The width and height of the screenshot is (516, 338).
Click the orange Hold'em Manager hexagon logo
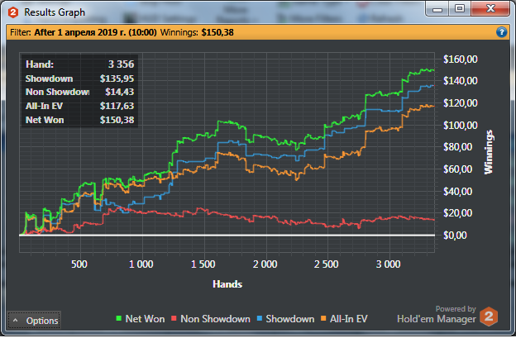coord(489,317)
